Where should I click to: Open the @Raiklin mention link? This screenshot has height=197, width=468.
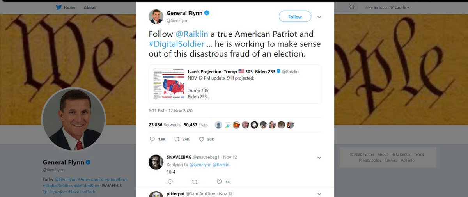pos(192,34)
